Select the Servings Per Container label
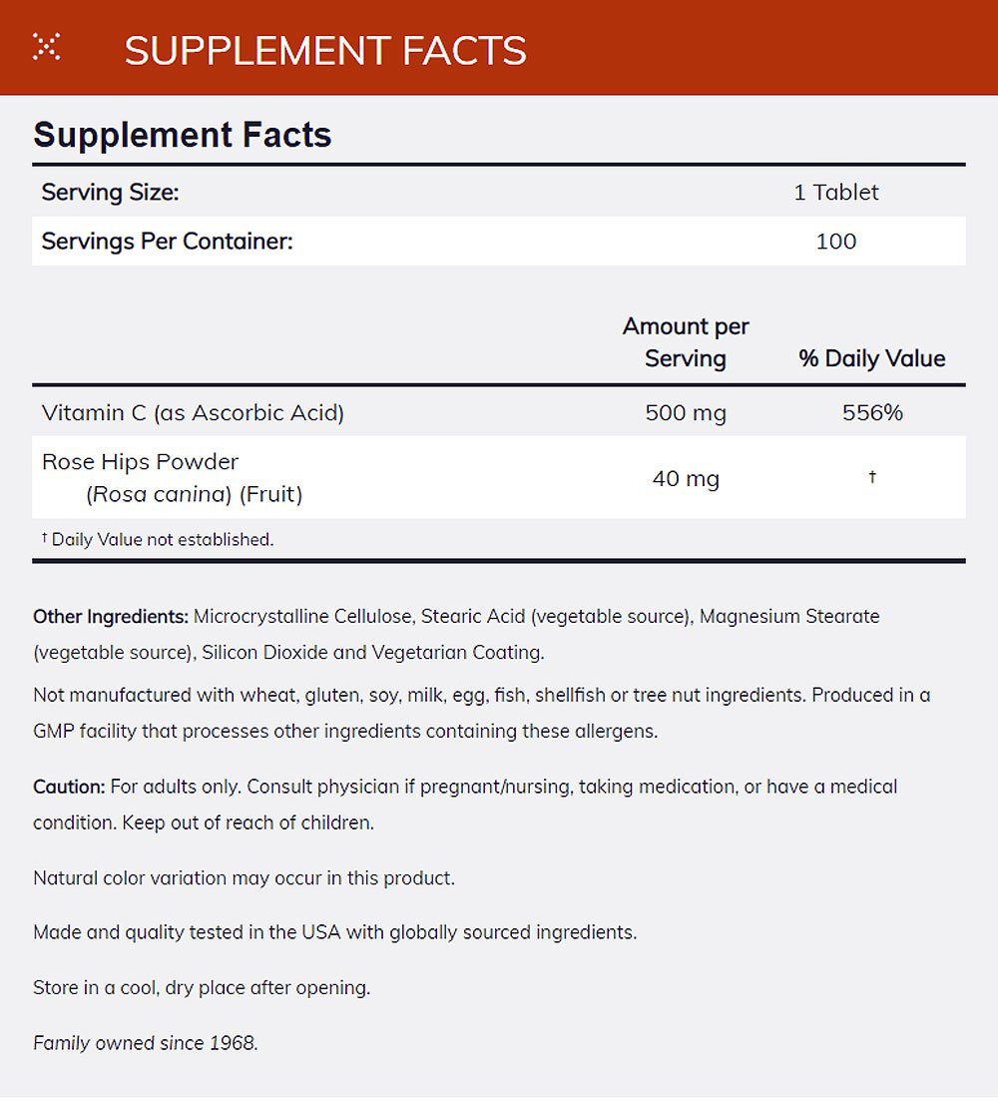The image size is (998, 1100). pyautogui.click(x=167, y=242)
